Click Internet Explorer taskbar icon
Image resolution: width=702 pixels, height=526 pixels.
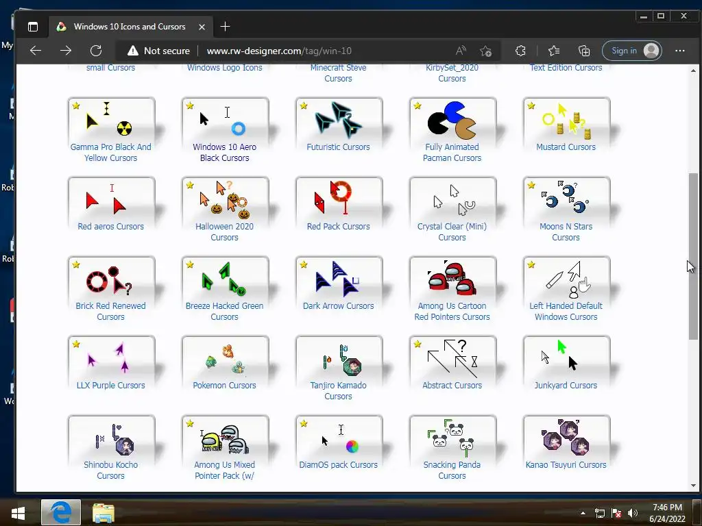(x=61, y=512)
